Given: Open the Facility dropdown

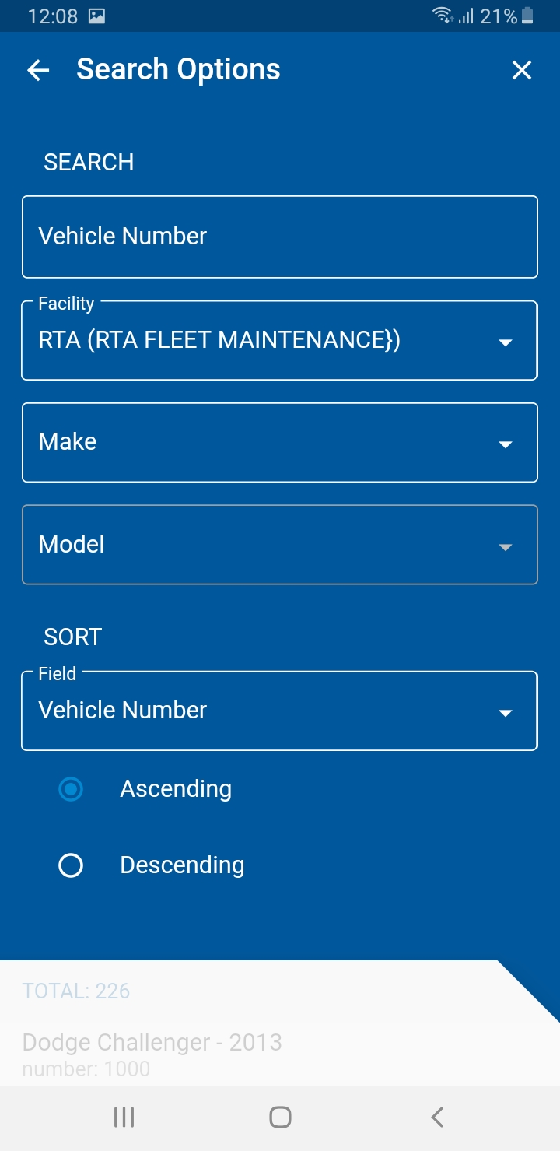Looking at the screenshot, I should pyautogui.click(x=279, y=341).
